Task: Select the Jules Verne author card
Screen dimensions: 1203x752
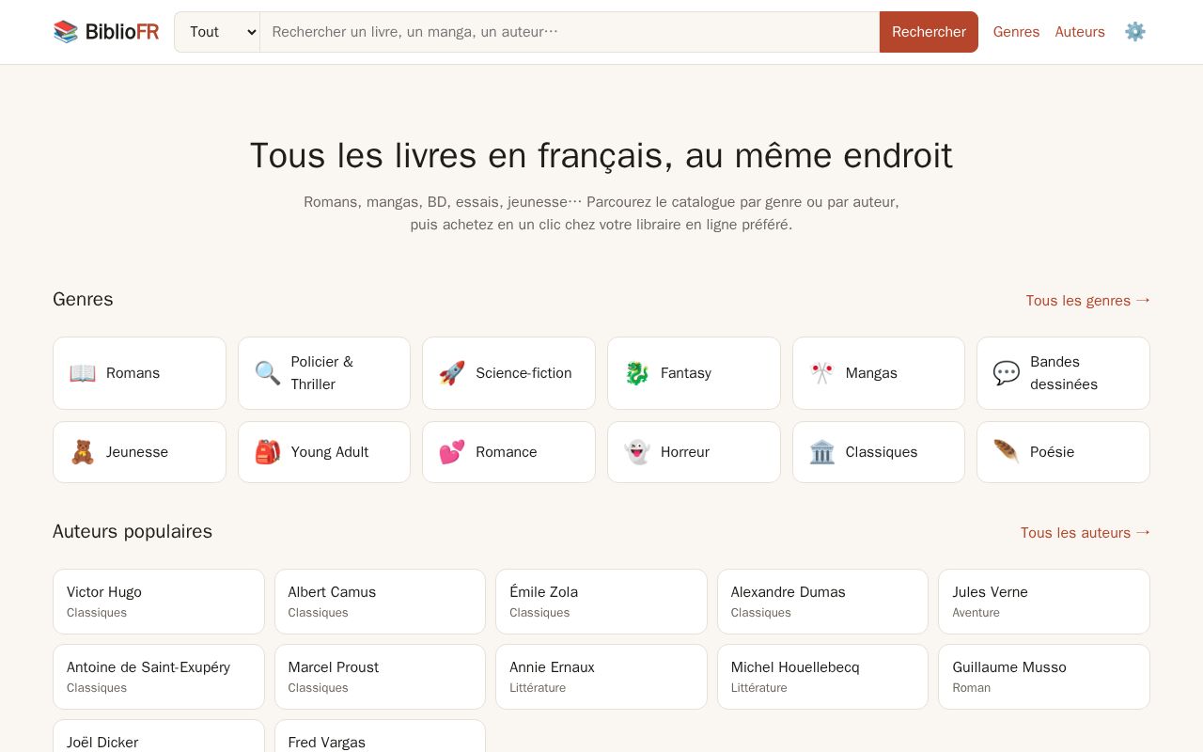Action: (1044, 602)
